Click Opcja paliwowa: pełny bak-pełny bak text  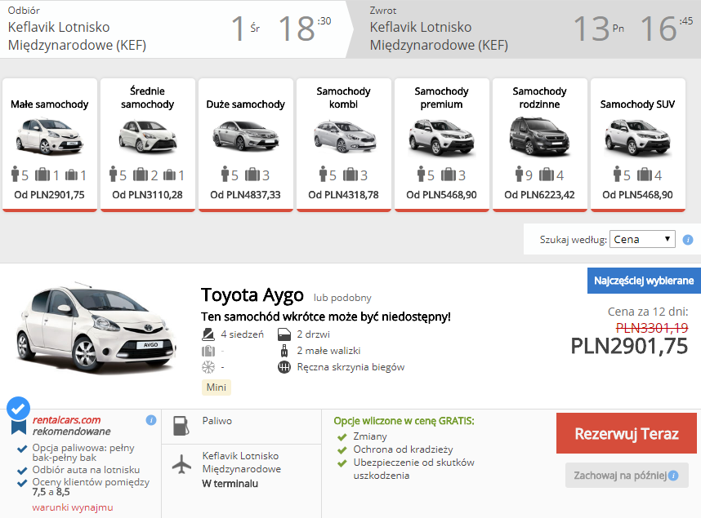(83, 453)
